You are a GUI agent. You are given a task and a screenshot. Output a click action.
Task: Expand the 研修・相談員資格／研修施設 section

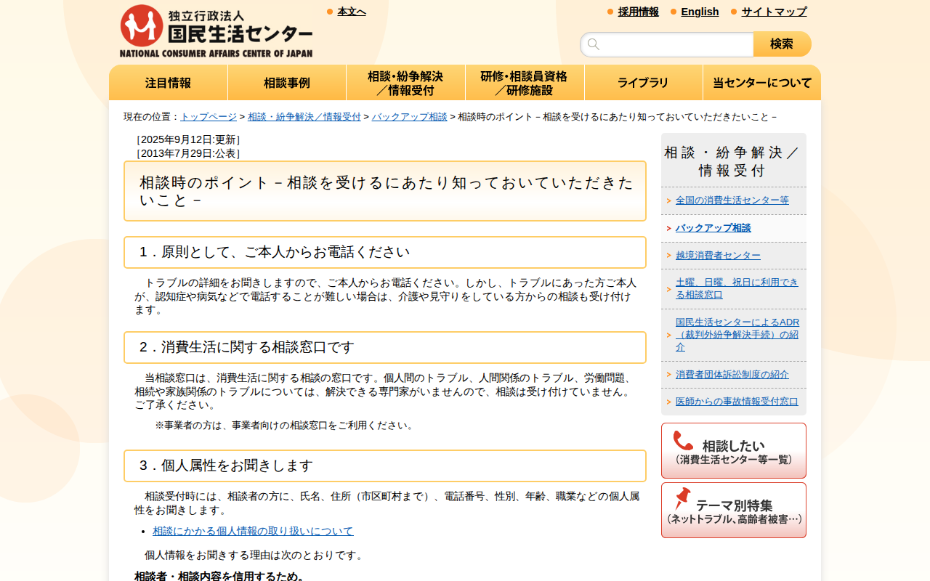click(x=525, y=82)
